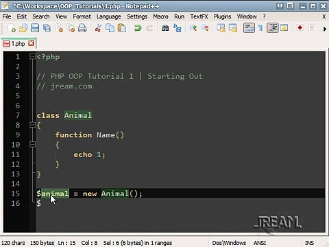Collapse the function fold marker on line 10

point(33,144)
